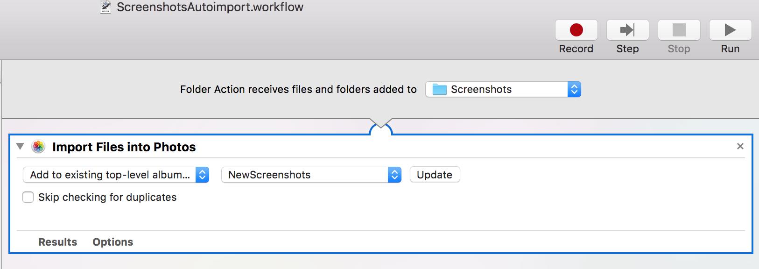Show the Results tab of the action

pos(57,242)
